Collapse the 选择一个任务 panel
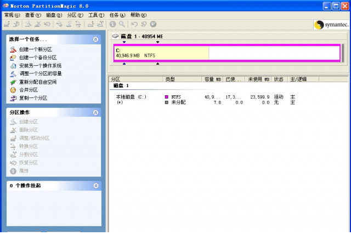Screen dimensions: 351x241 pos(95,39)
